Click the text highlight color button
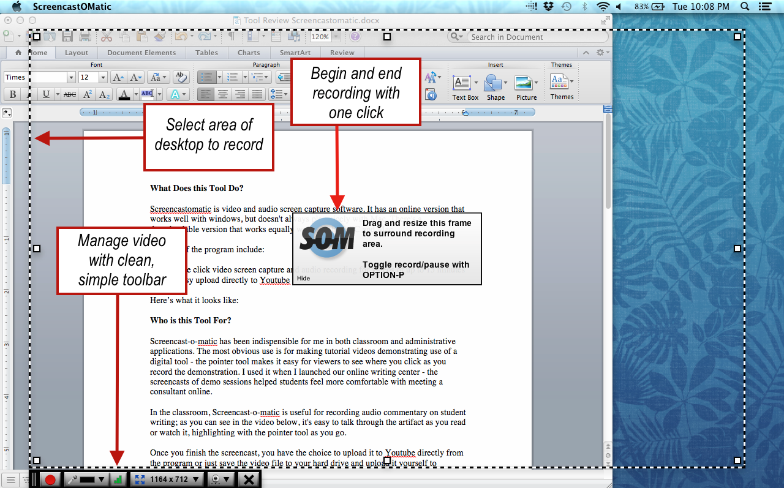 (x=148, y=94)
